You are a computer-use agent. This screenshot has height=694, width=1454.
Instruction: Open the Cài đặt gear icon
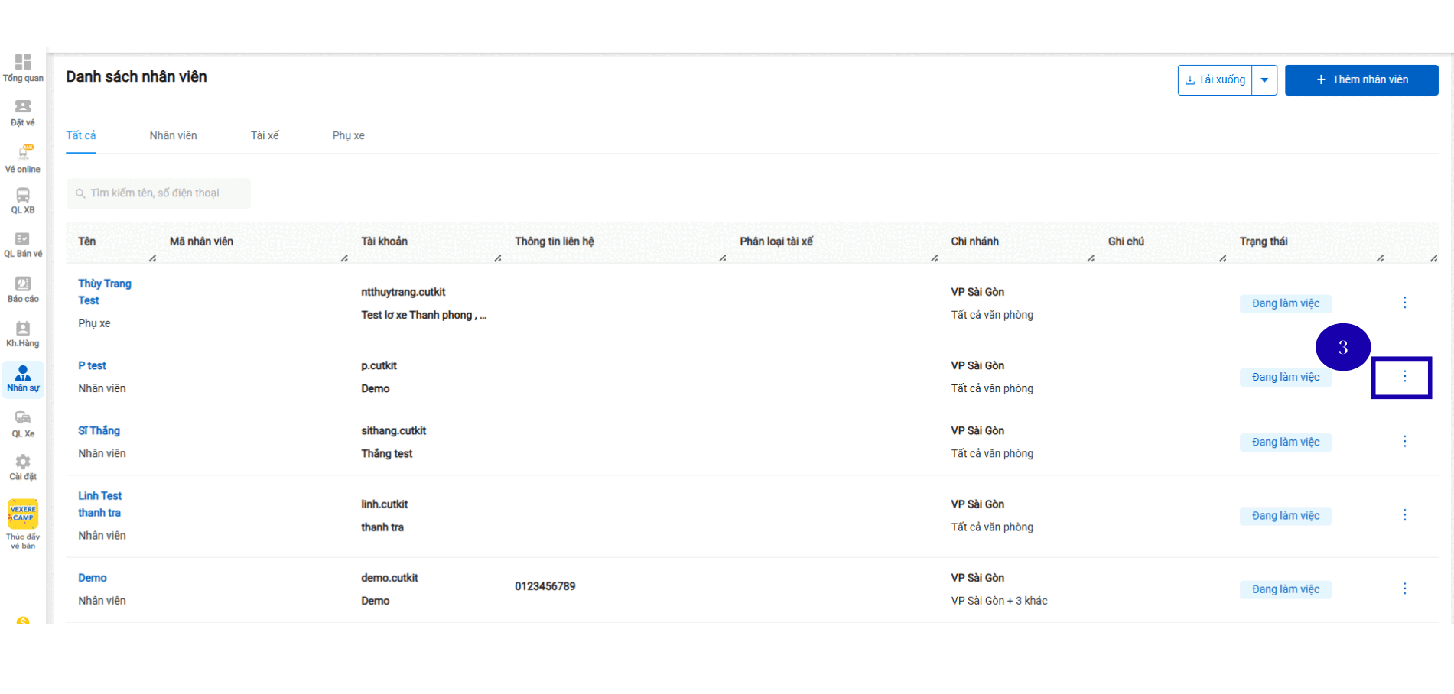[23, 462]
